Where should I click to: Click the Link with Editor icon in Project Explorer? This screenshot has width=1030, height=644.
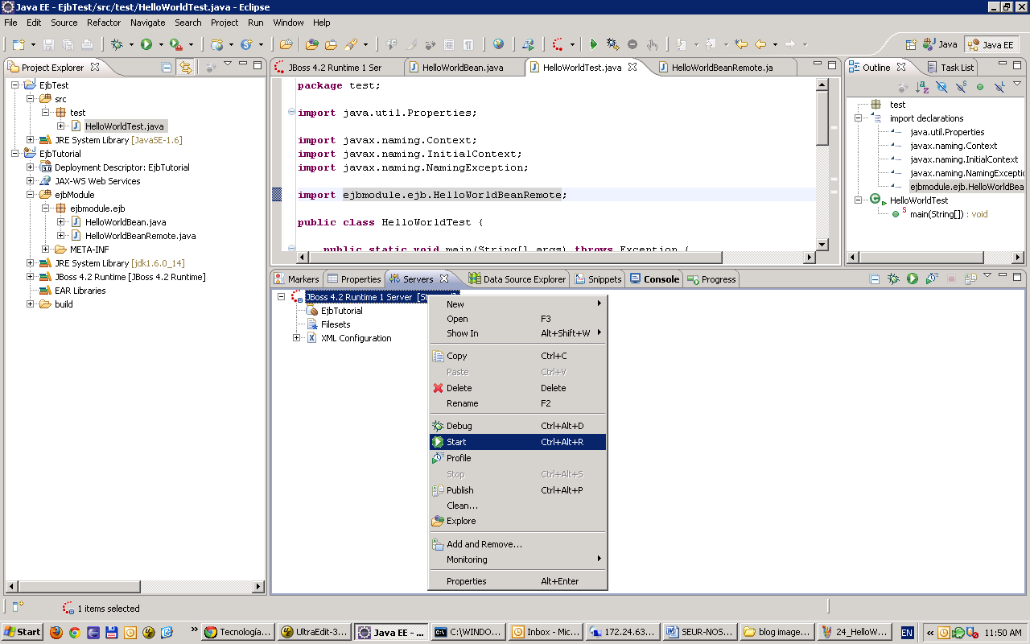185,68
